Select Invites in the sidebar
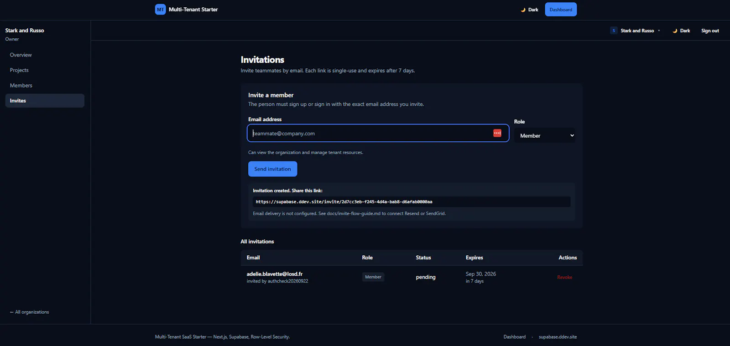This screenshot has width=730, height=346. pos(45,101)
